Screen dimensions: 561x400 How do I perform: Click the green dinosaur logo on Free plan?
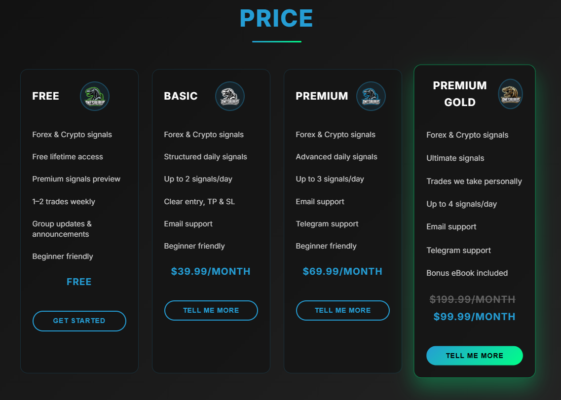coord(94,96)
